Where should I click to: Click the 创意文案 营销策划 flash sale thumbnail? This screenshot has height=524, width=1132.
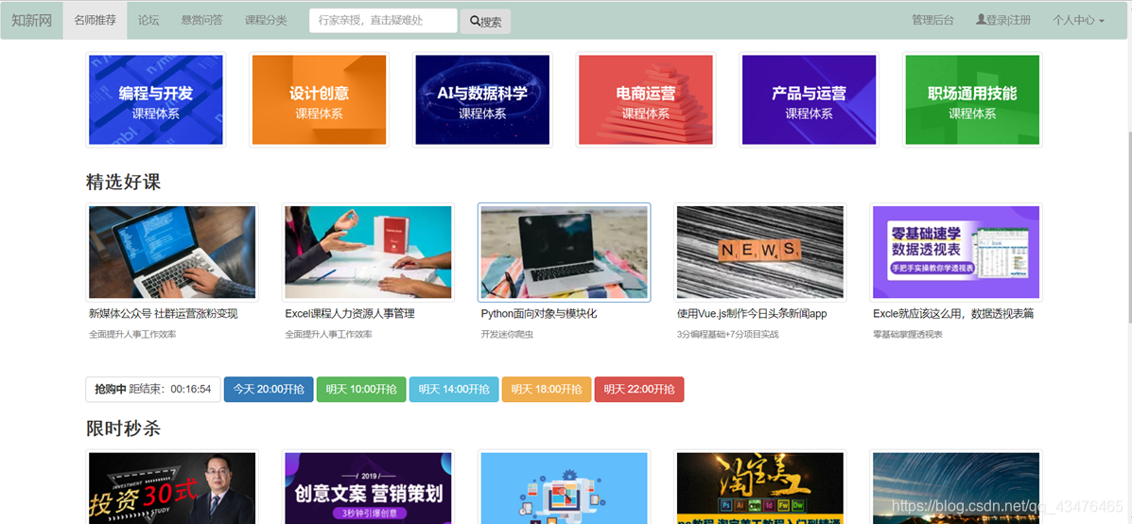pos(368,488)
